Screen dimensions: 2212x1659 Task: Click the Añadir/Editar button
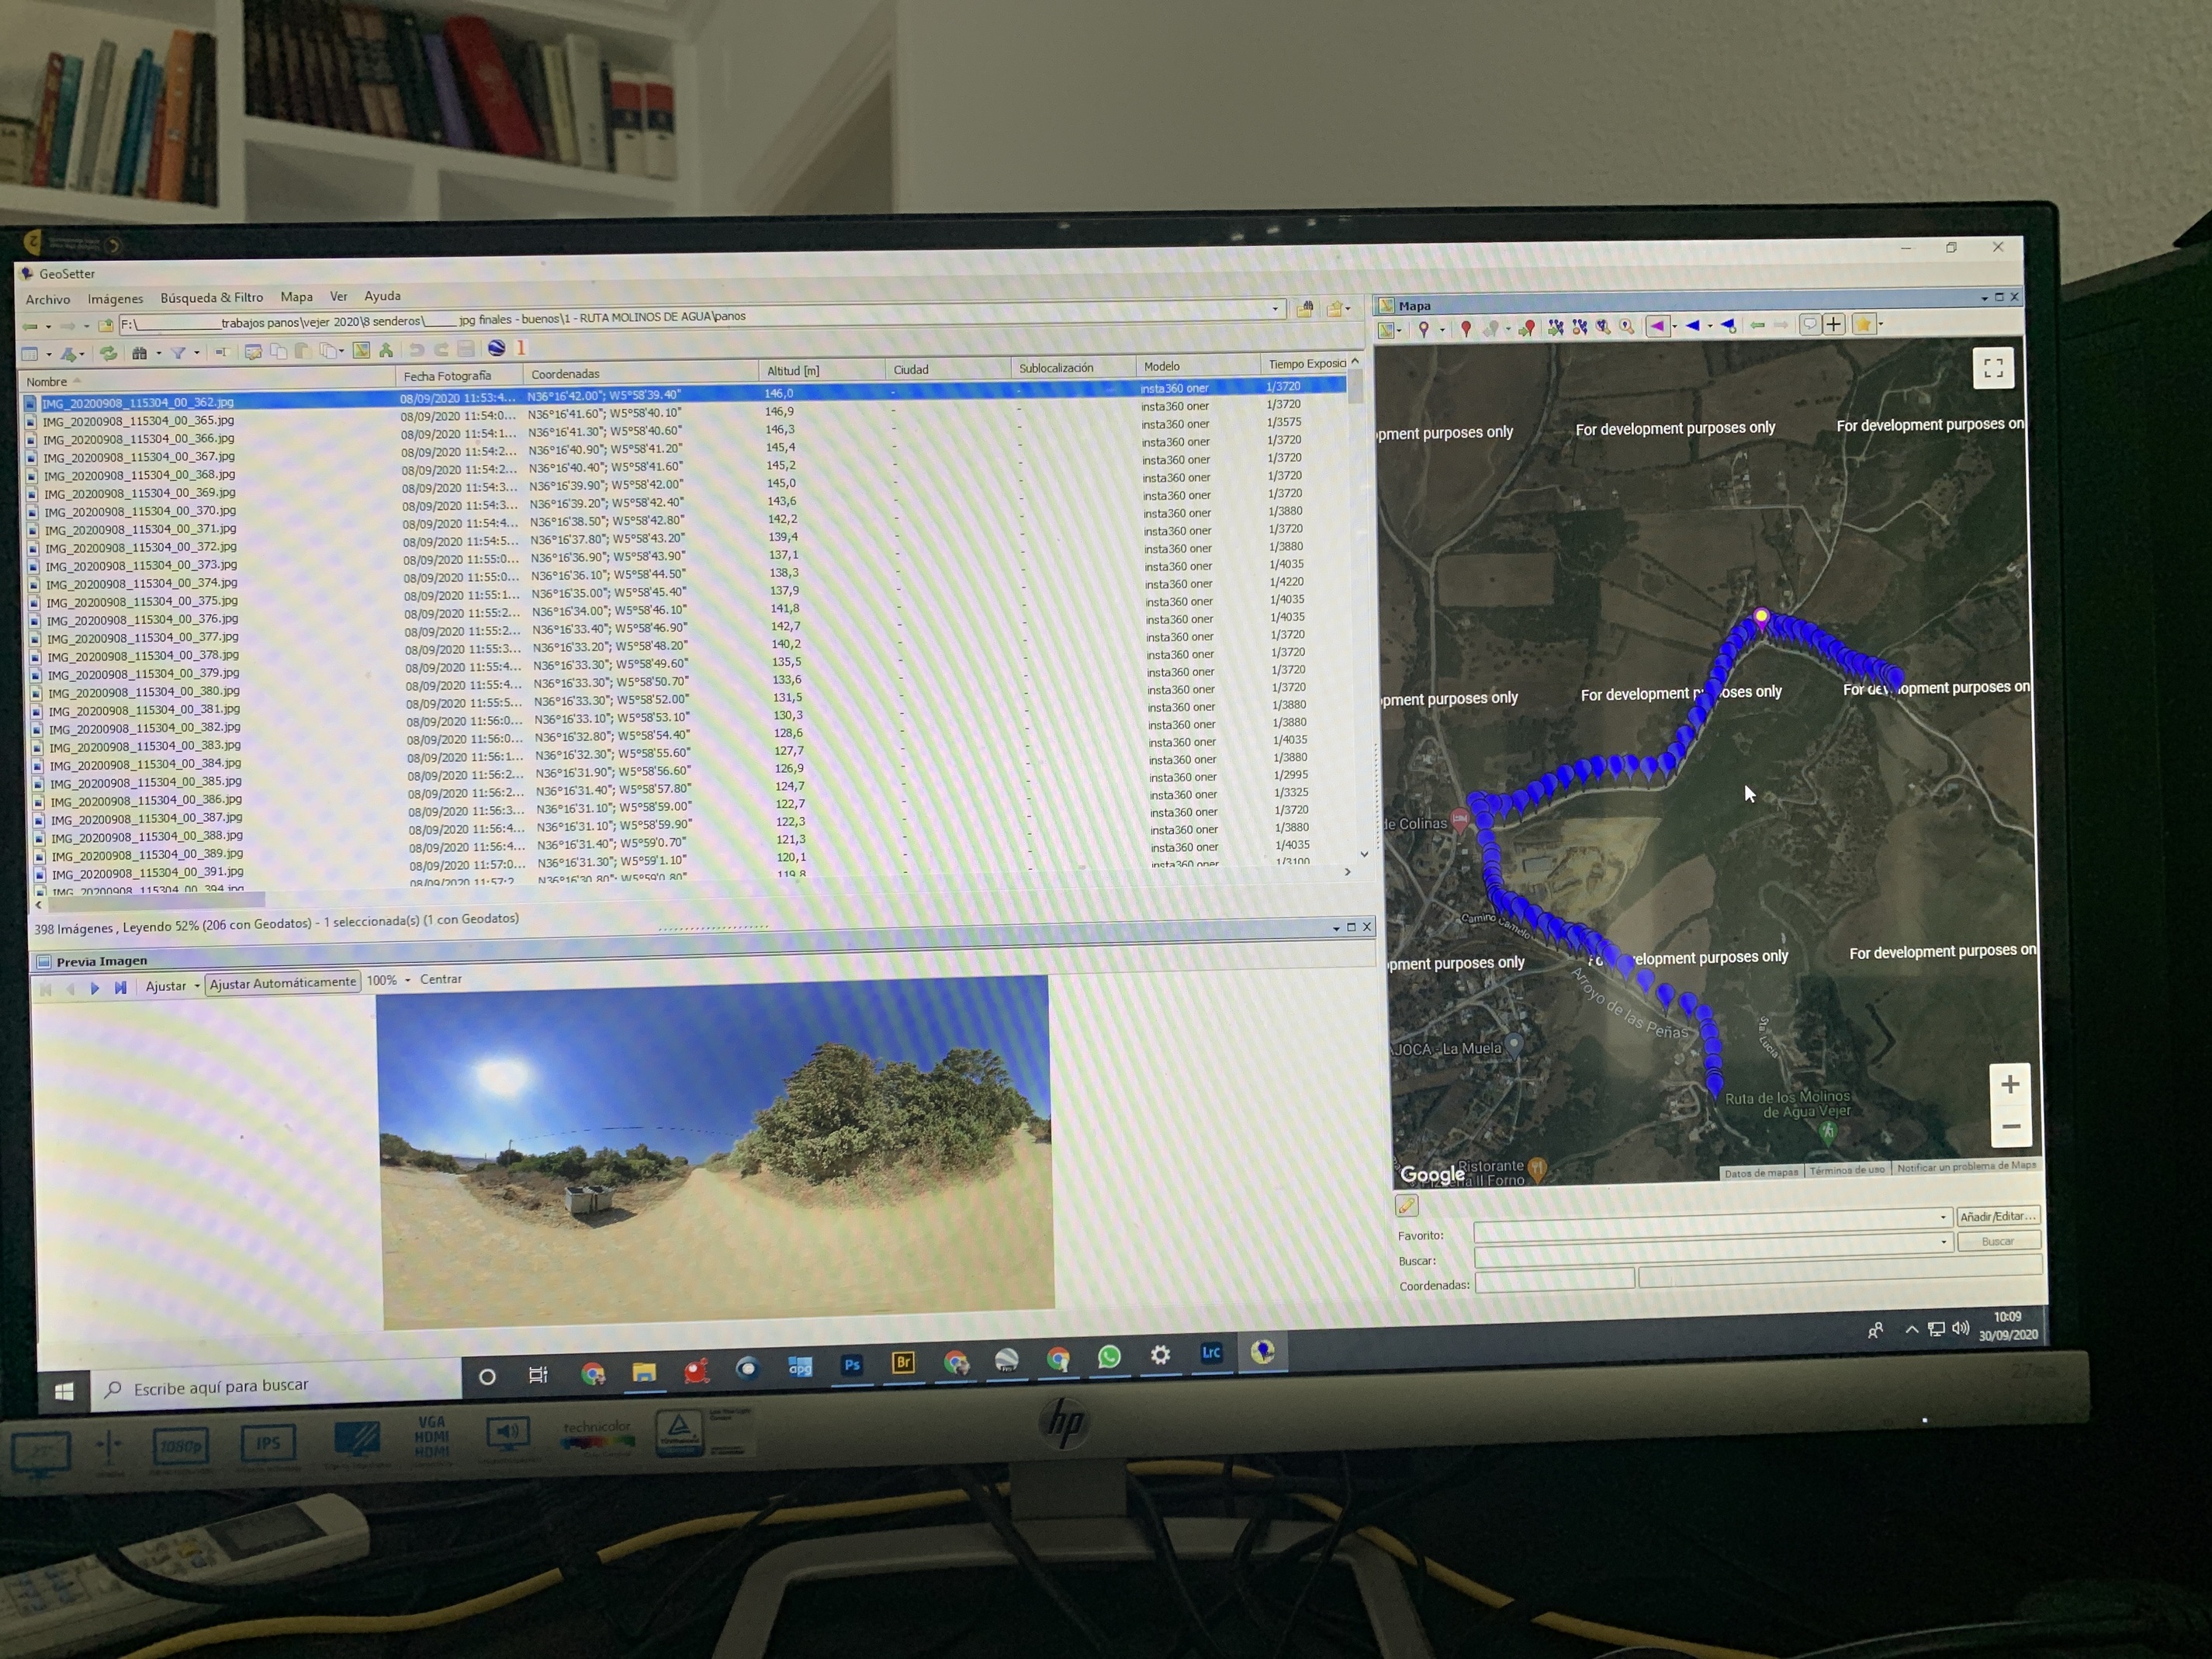[x=1997, y=1216]
